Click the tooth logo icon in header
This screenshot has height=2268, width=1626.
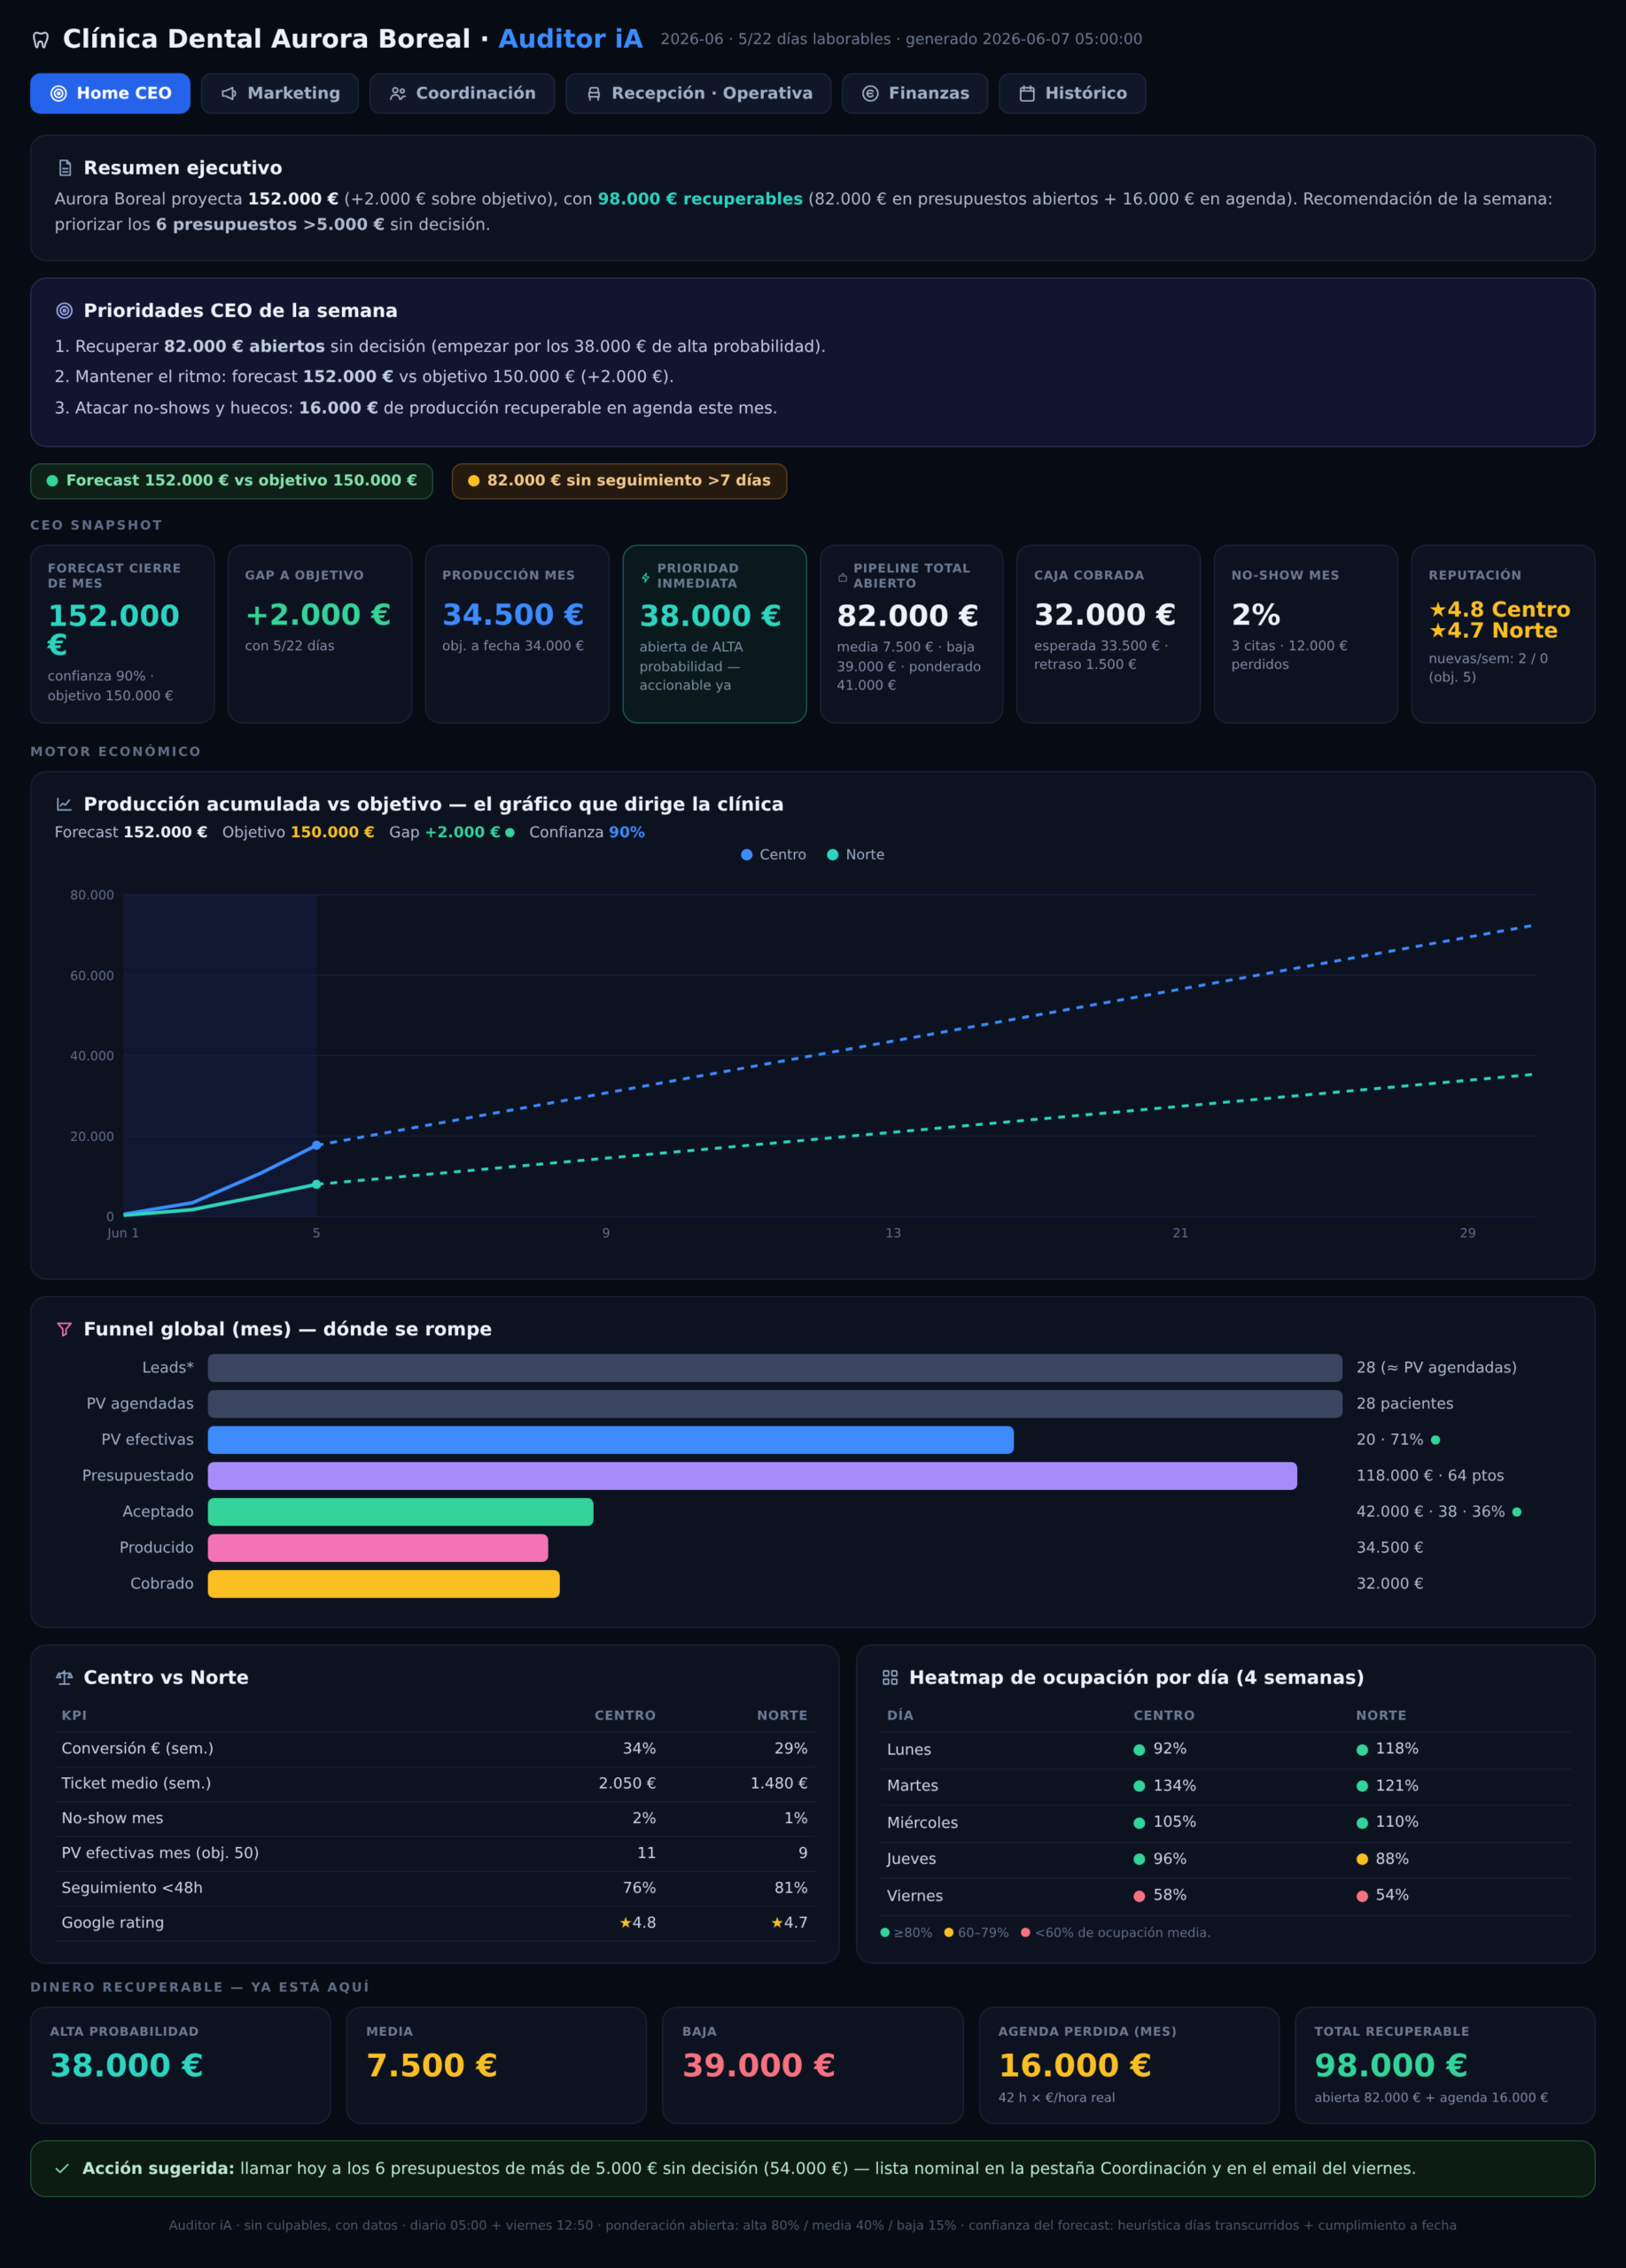coord(41,40)
